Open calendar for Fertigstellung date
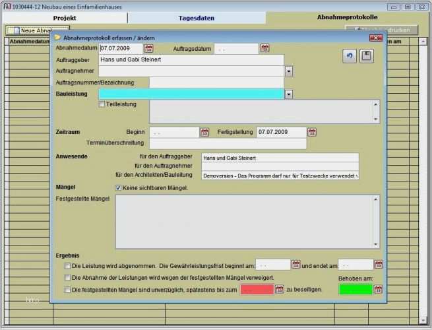This screenshot has width=432, height=330. pos(311,132)
